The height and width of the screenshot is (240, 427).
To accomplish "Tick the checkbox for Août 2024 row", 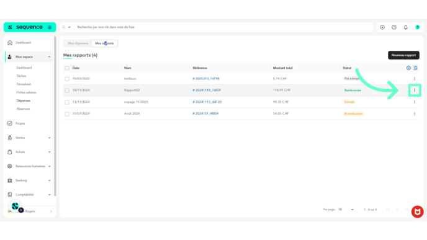I will pyautogui.click(x=67, y=114).
